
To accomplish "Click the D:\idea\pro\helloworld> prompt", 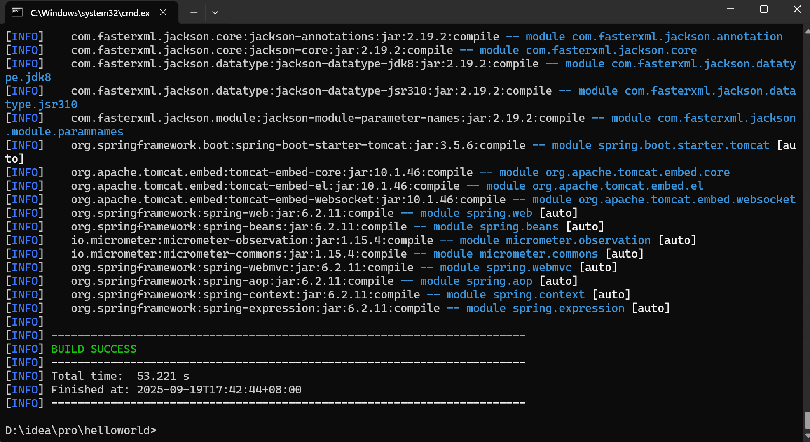I will tap(81, 430).
